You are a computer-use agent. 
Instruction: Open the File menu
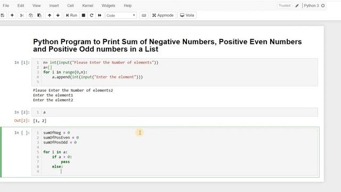click(6, 6)
